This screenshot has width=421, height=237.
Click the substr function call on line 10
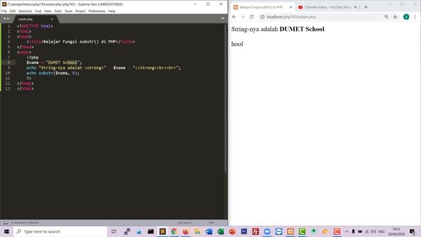tap(45, 73)
